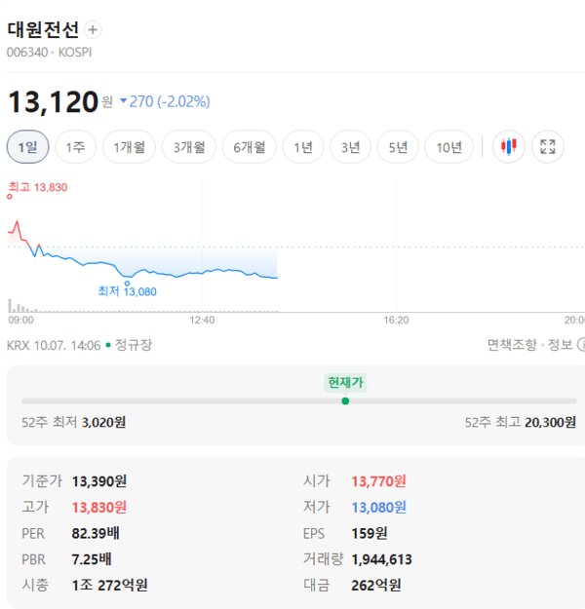Click 거래량 value 1,944,613

coord(381,559)
